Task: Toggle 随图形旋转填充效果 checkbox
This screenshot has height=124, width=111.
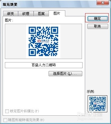Action: (5, 120)
